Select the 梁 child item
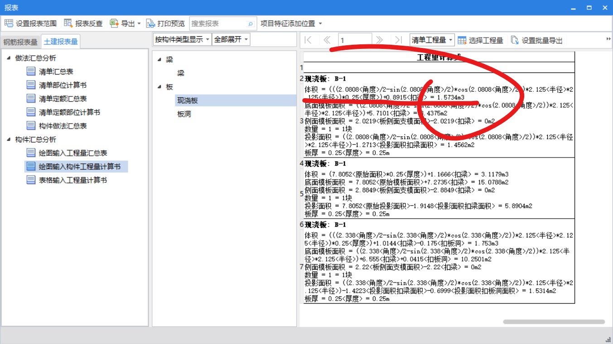 [x=181, y=73]
